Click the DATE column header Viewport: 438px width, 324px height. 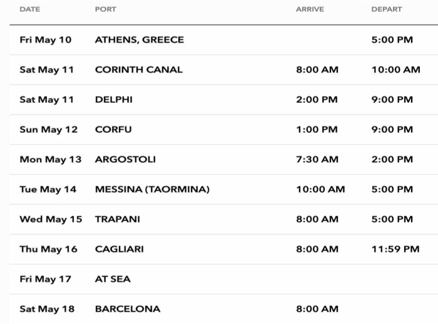pyautogui.click(x=30, y=9)
